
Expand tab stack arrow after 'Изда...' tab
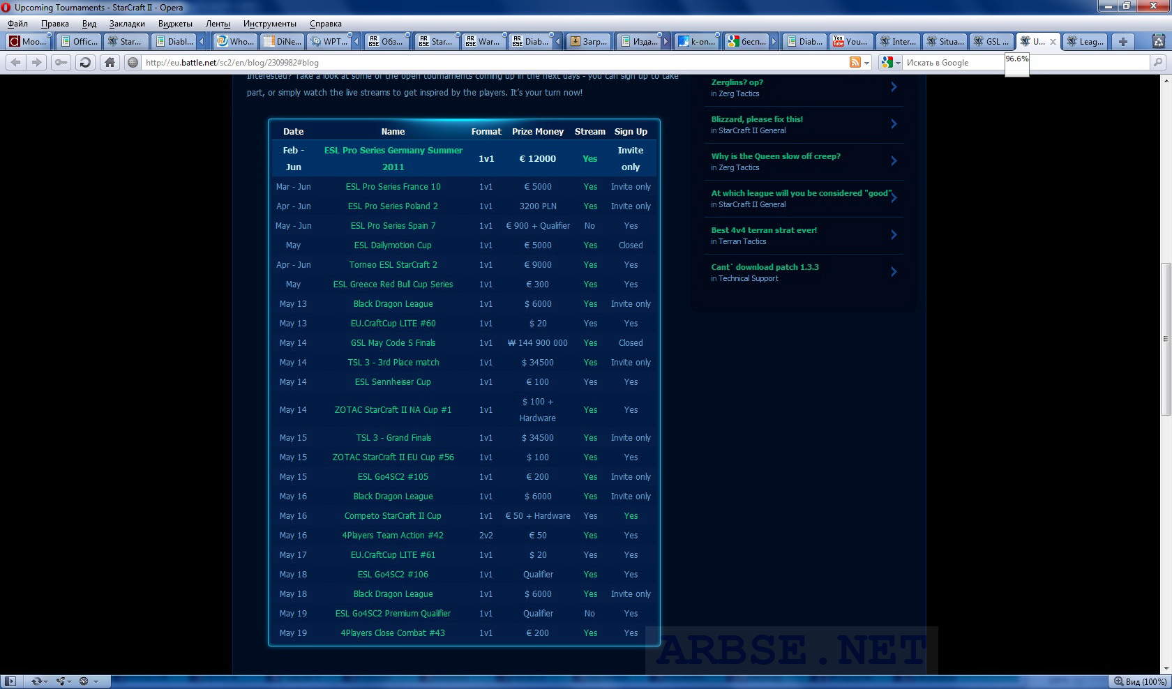[x=666, y=41]
